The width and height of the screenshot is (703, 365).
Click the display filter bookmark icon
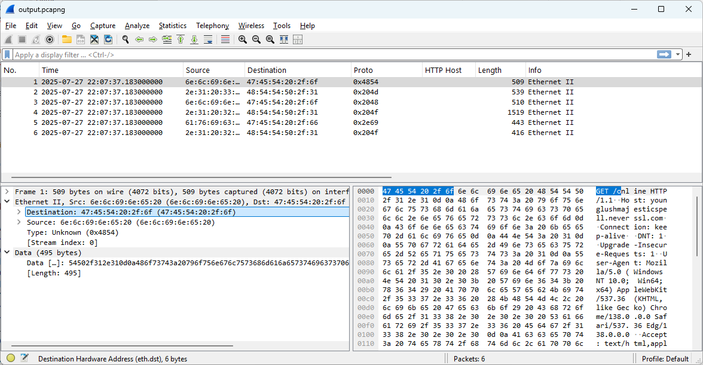(x=7, y=54)
